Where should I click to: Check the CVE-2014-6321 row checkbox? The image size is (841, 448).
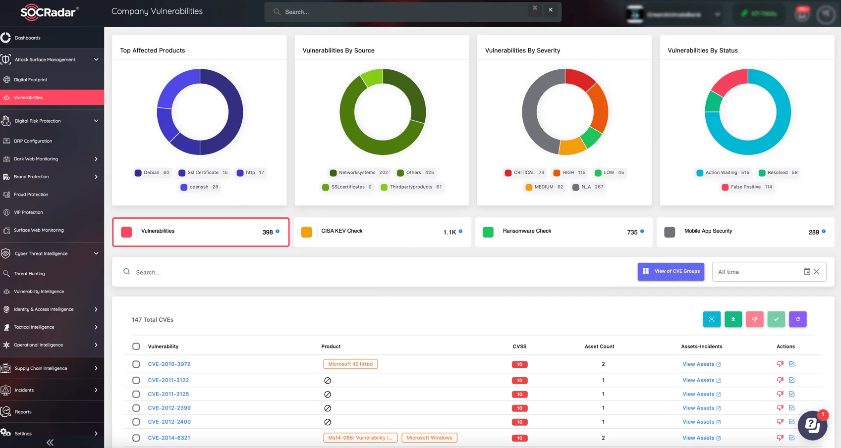(x=136, y=438)
